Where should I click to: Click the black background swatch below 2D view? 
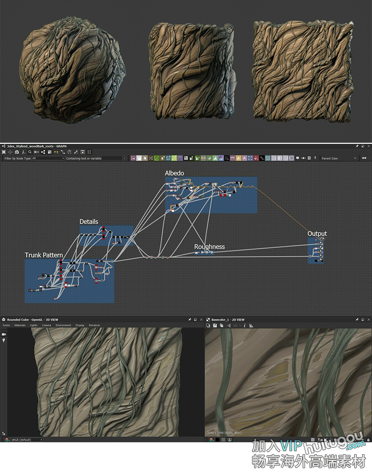(217, 439)
